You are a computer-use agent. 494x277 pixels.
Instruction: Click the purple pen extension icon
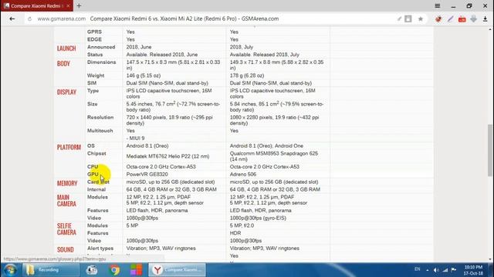tap(450, 18)
